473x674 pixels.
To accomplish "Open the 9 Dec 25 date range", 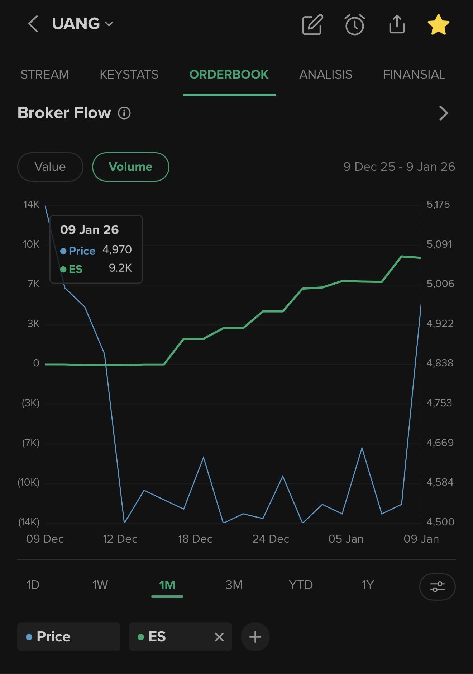I will click(399, 167).
